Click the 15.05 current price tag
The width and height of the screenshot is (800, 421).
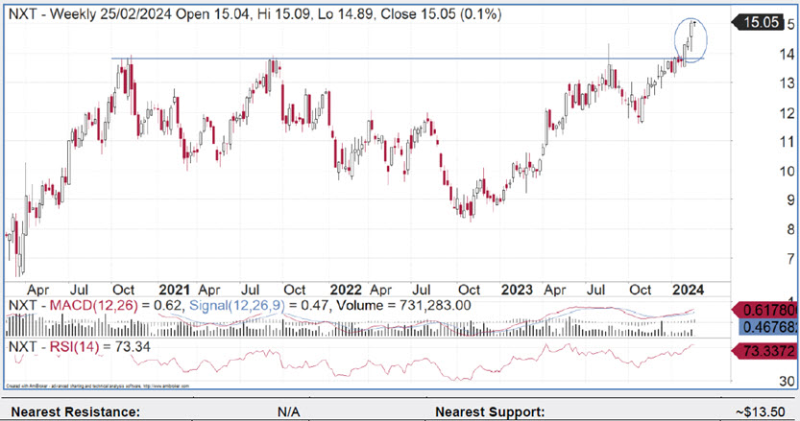(758, 22)
